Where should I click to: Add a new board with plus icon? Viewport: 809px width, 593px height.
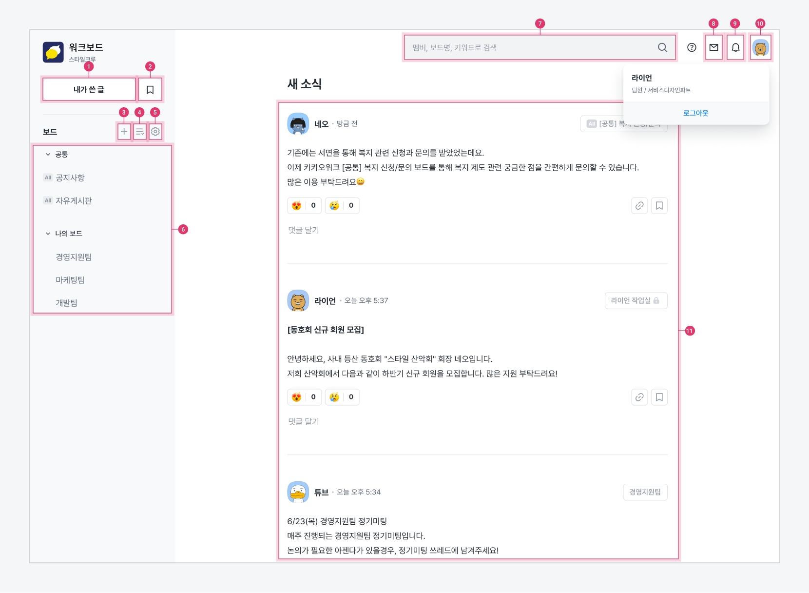tap(124, 132)
